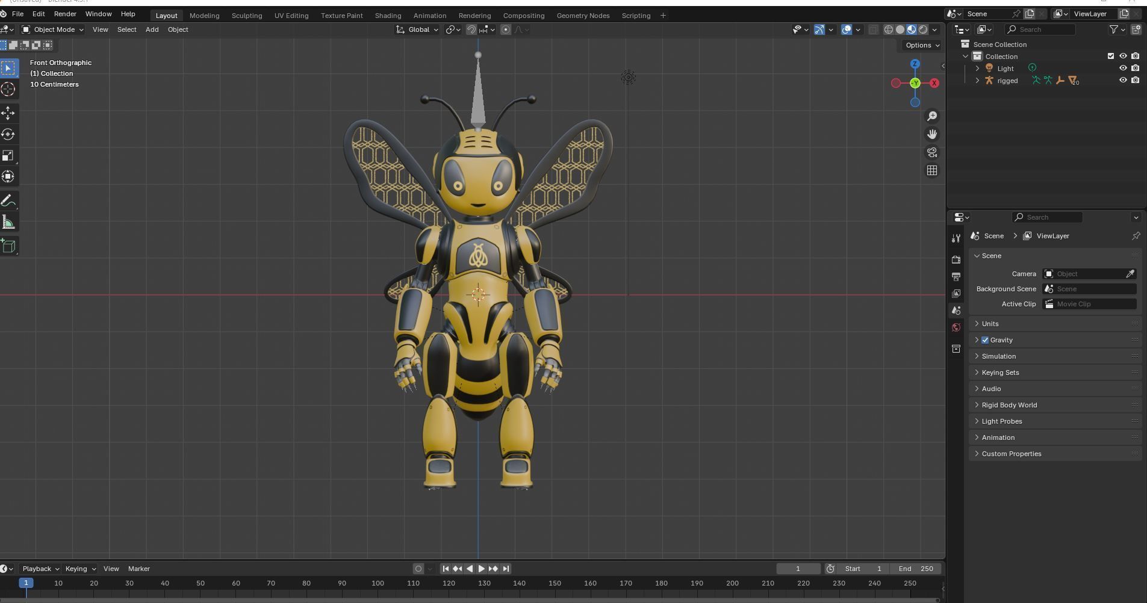The image size is (1147, 603).
Task: Switch to the Sculpting workspace tab
Action: pyautogui.click(x=247, y=16)
